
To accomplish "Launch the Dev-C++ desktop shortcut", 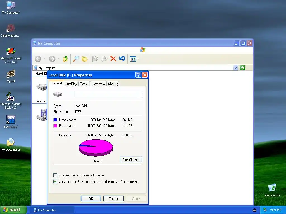I will click(11, 122).
